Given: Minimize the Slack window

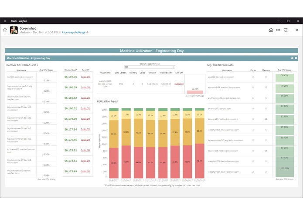Looking at the screenshot, I should click(x=279, y=21).
